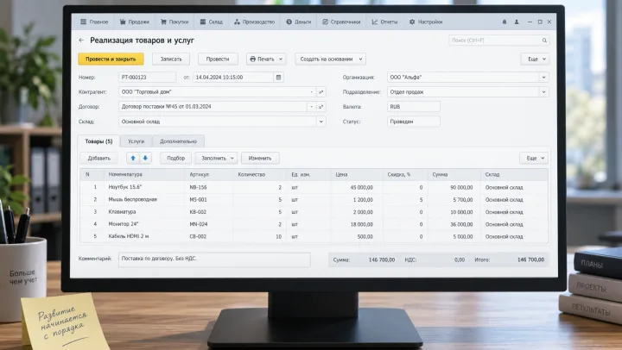
Task: Click Провести и закрыть button
Action: 111,59
